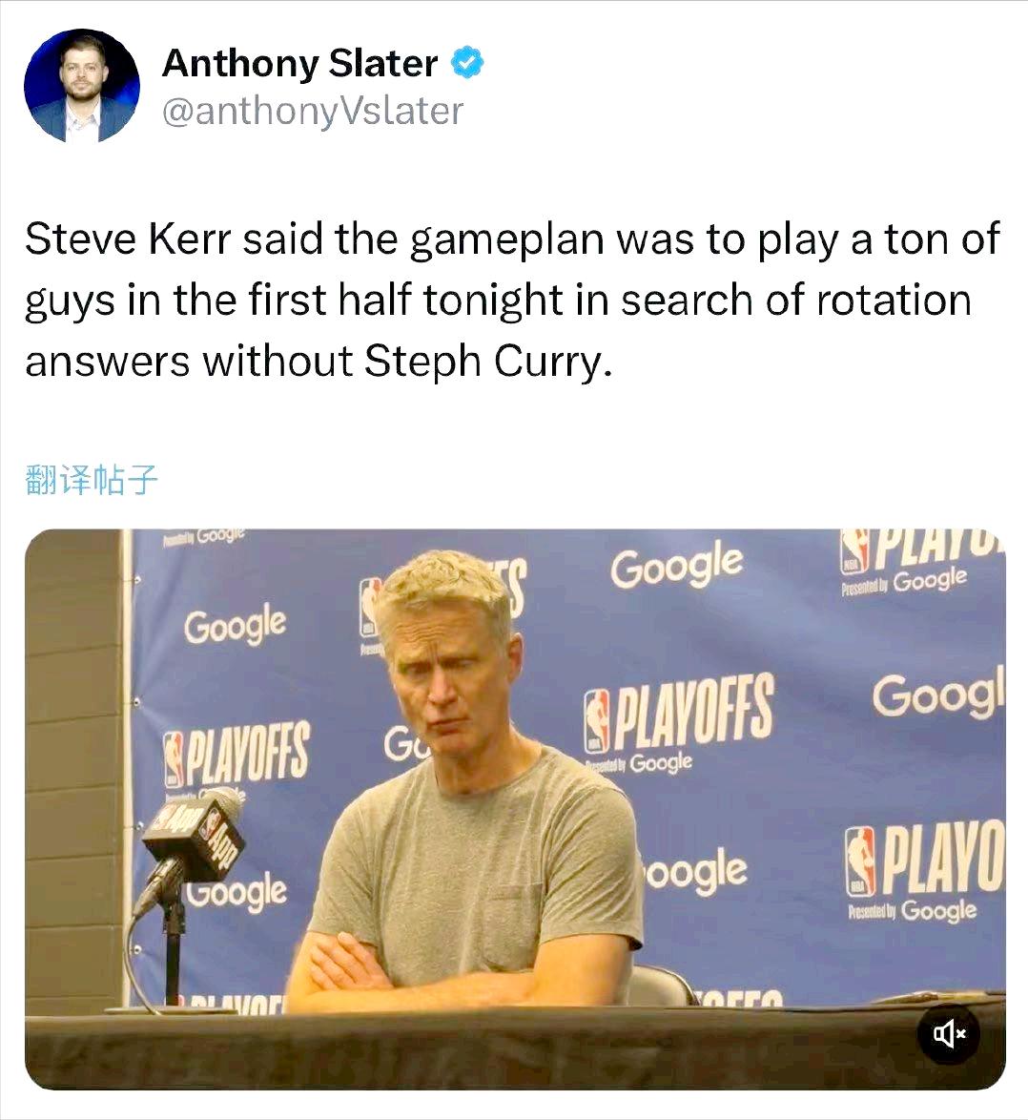
Task: Click the bottom-right PLAYO logo on the backdrop
Action: tap(926, 860)
